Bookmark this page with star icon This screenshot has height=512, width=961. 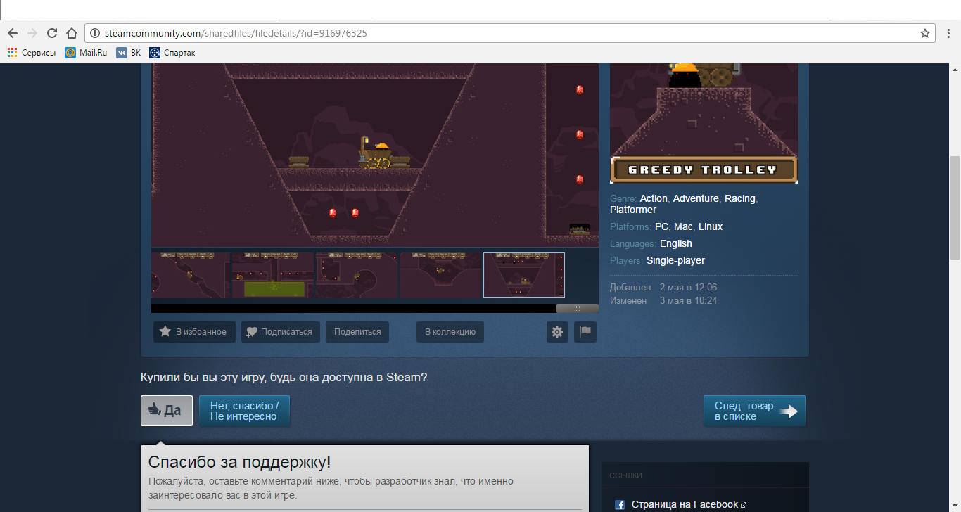tap(925, 33)
